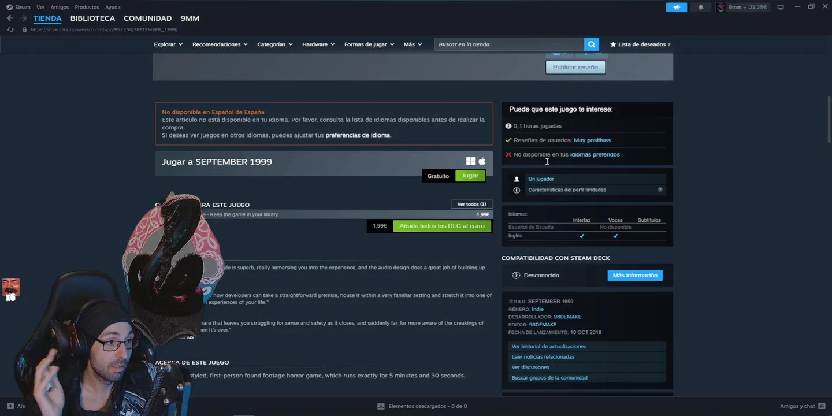Click the Buscar en la tienda search field
The height and width of the screenshot is (416, 832).
[509, 44]
